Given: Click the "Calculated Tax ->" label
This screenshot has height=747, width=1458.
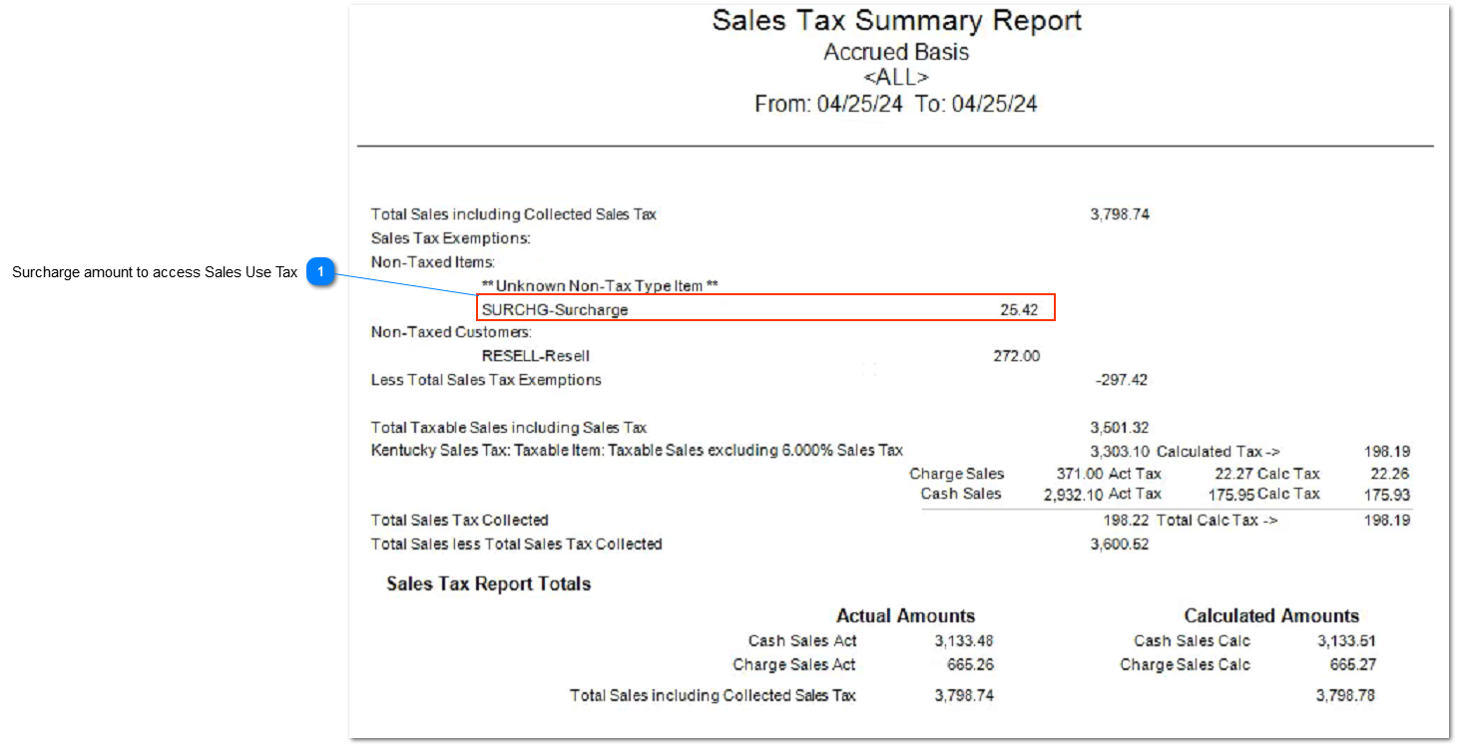Looking at the screenshot, I should tap(1218, 452).
